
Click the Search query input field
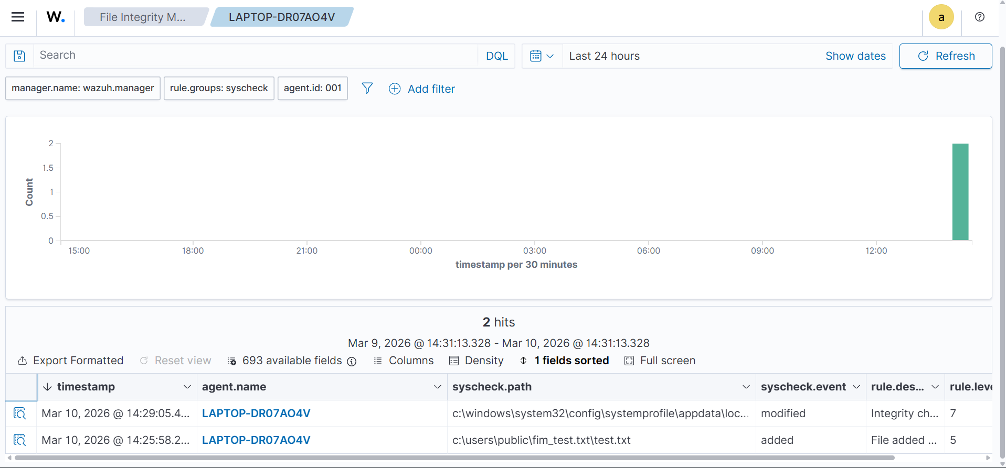pos(255,56)
